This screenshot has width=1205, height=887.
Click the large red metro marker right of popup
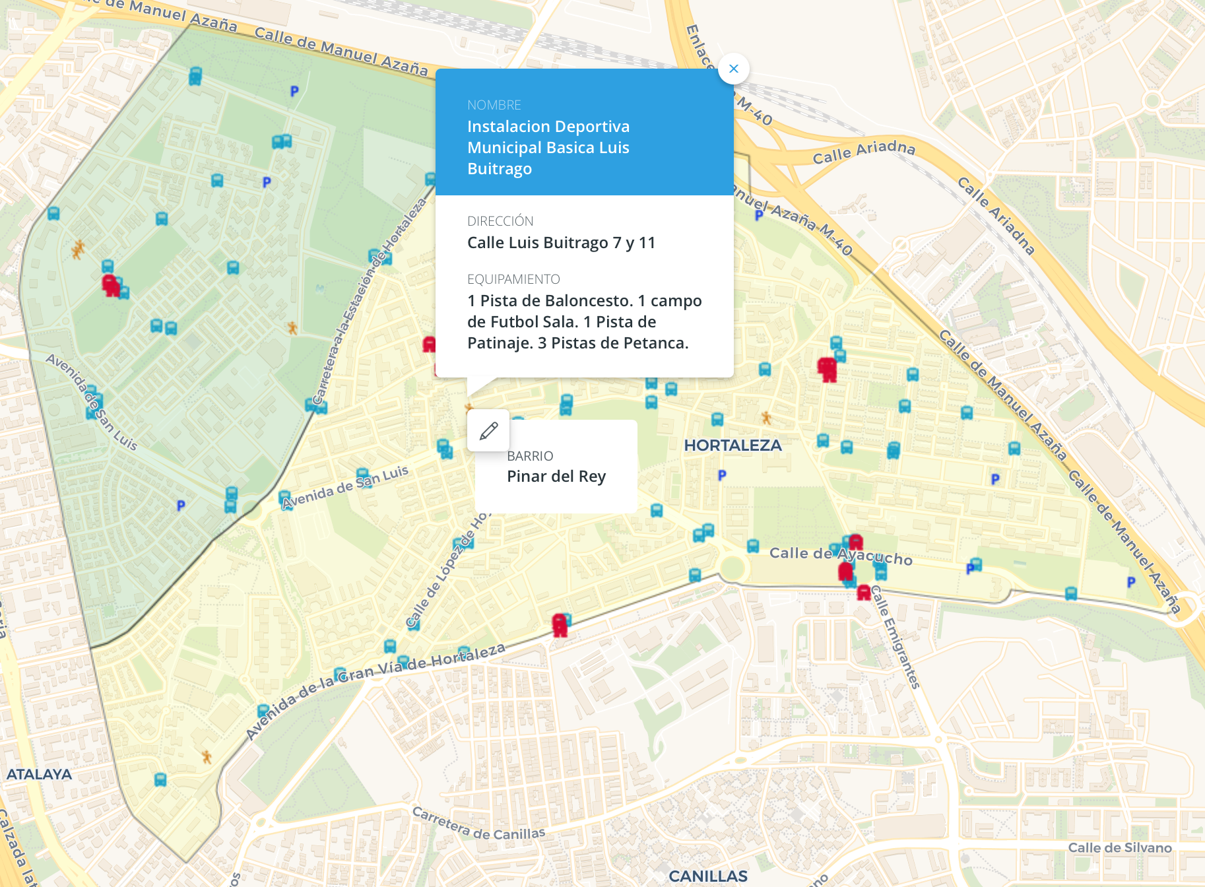tap(827, 369)
